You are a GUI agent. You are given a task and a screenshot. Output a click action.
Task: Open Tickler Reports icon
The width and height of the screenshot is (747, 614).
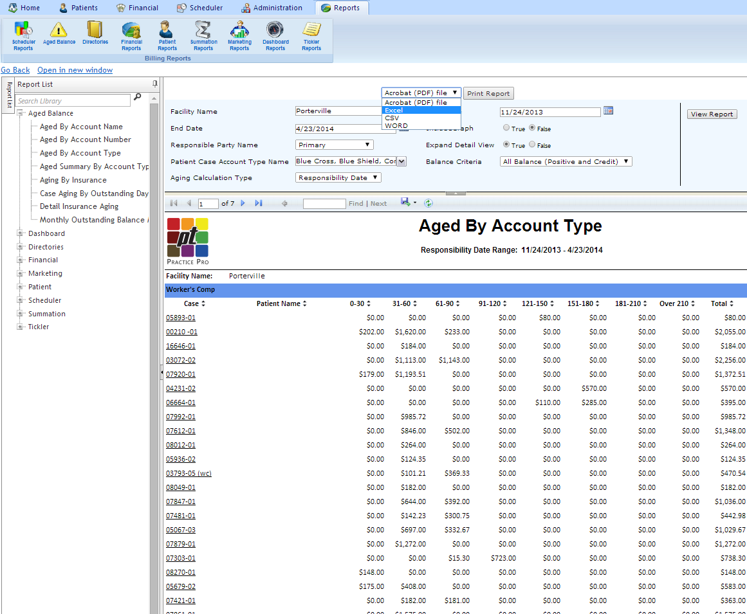point(311,30)
